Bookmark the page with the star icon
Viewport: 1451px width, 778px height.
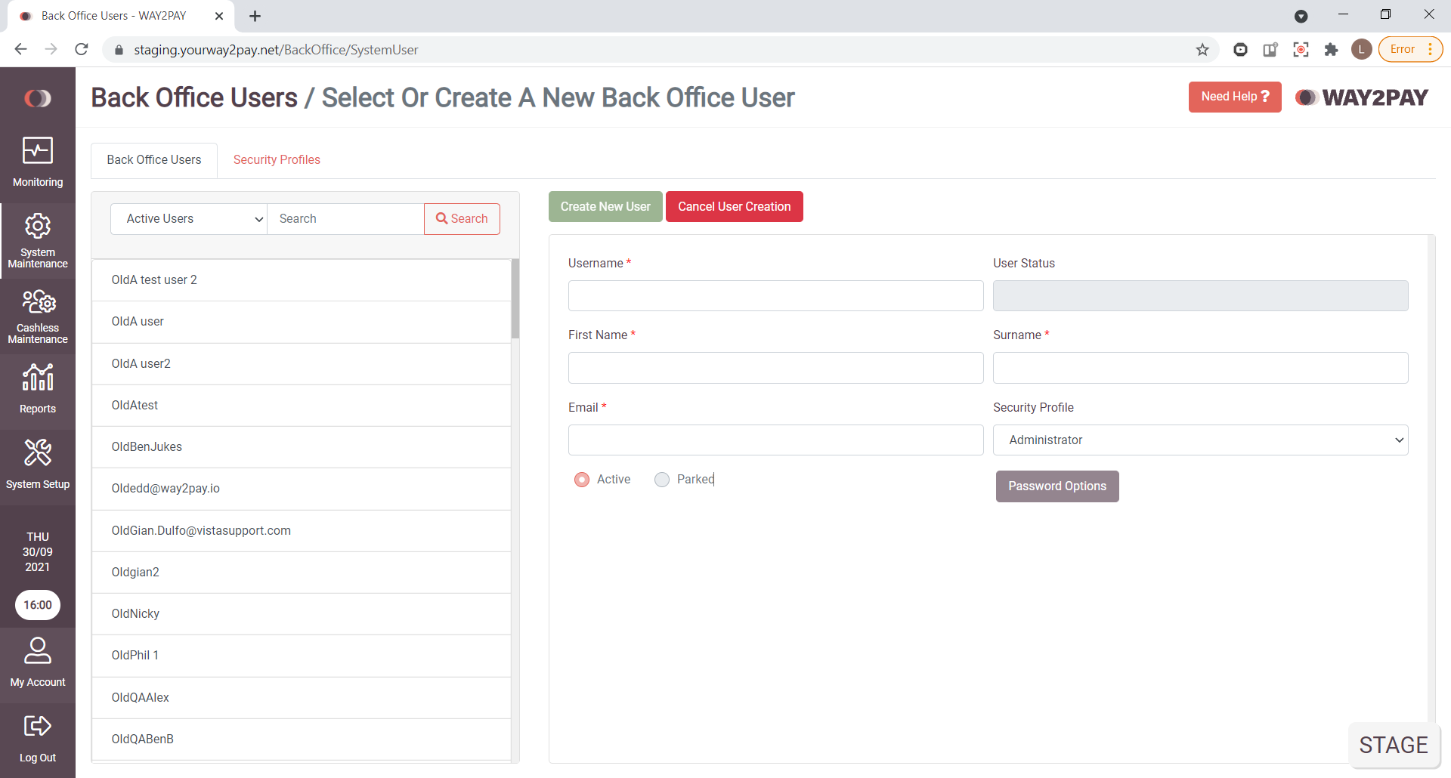(x=1202, y=49)
